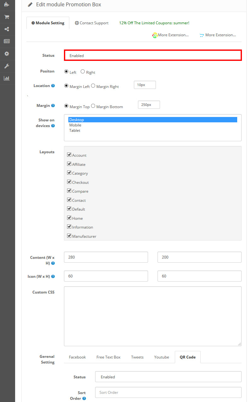Image resolution: width=252 pixels, height=402 pixels.
Task: Open the QR Code Status dropdown
Action: pos(168,377)
